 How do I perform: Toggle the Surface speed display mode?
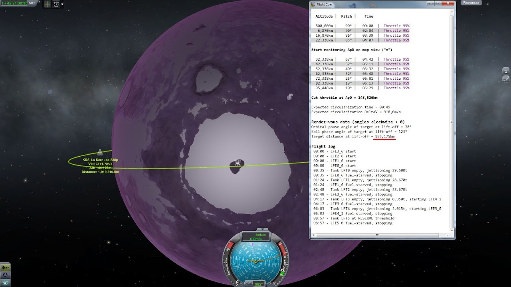256,237
